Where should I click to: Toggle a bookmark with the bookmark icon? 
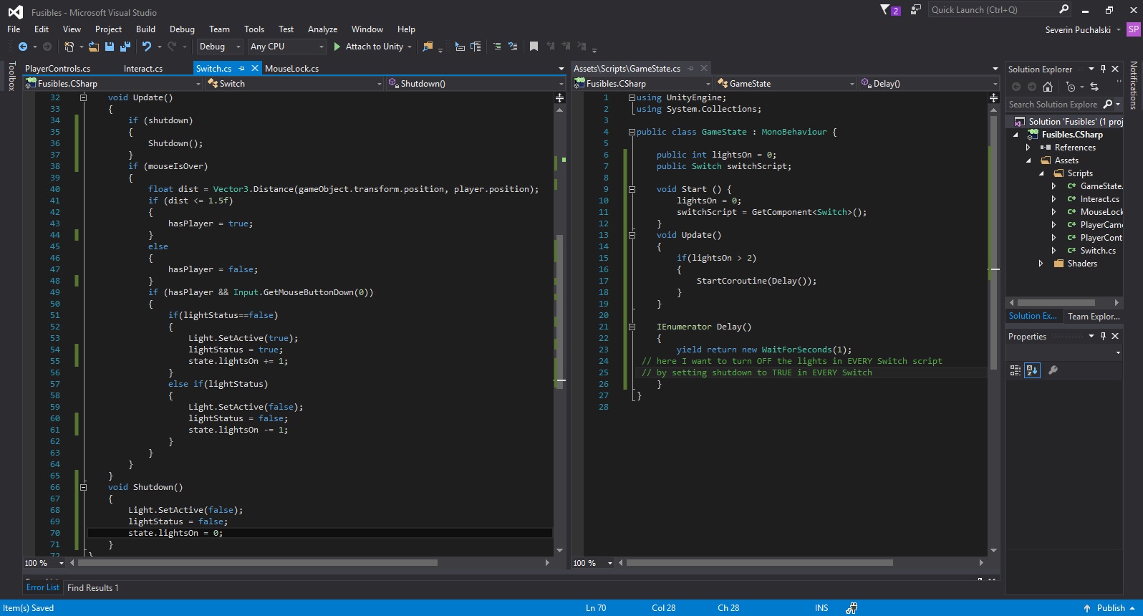[534, 47]
